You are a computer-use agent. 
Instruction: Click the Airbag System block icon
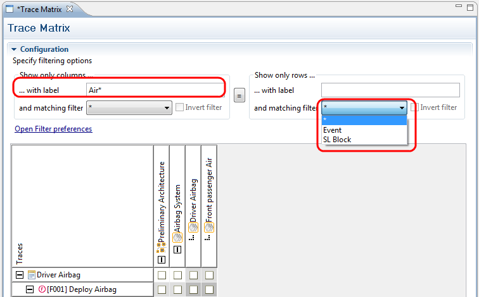click(x=177, y=238)
